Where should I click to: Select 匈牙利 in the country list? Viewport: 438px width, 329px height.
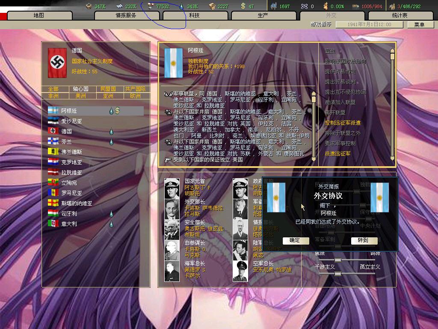(69, 213)
